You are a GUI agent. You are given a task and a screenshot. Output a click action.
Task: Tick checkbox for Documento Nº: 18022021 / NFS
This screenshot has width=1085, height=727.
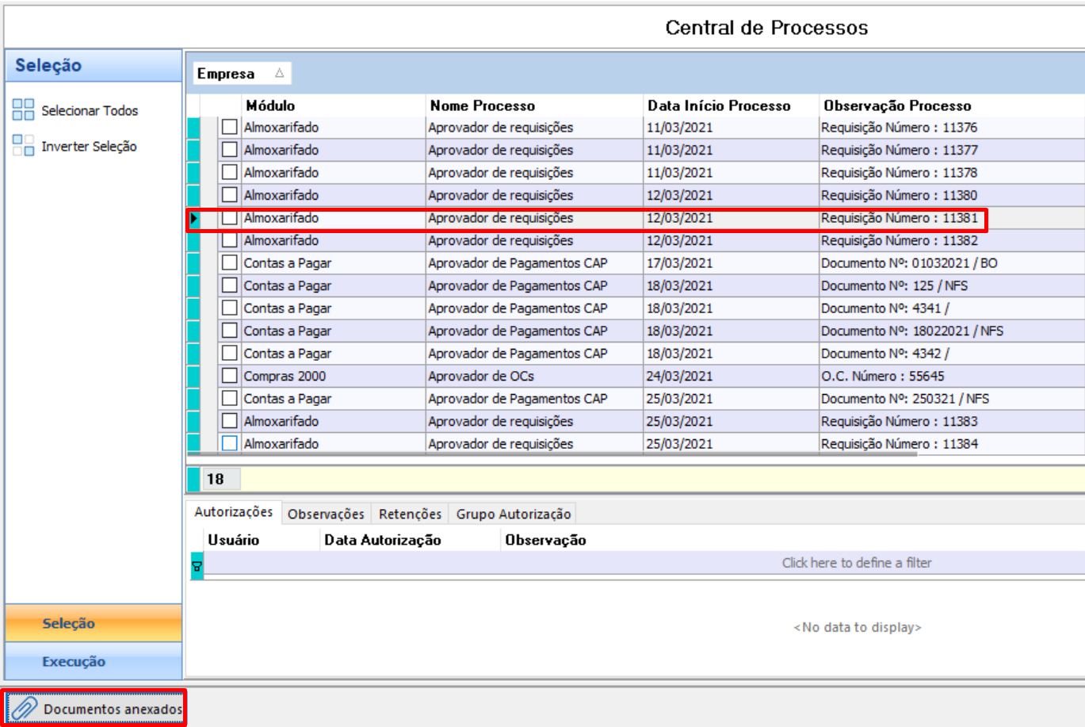[x=230, y=331]
